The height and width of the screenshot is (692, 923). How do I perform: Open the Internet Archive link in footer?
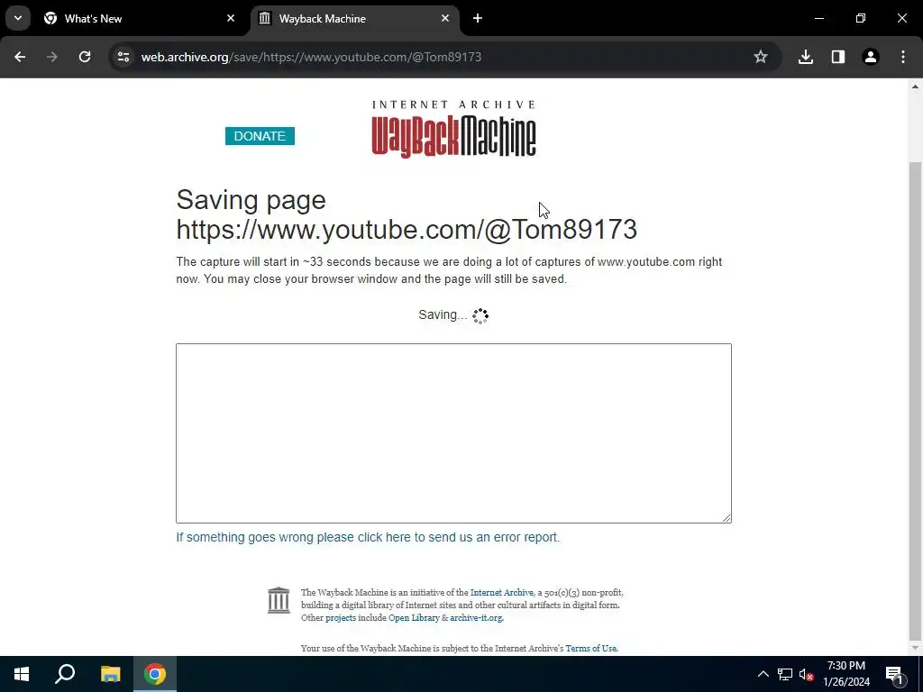click(501, 593)
